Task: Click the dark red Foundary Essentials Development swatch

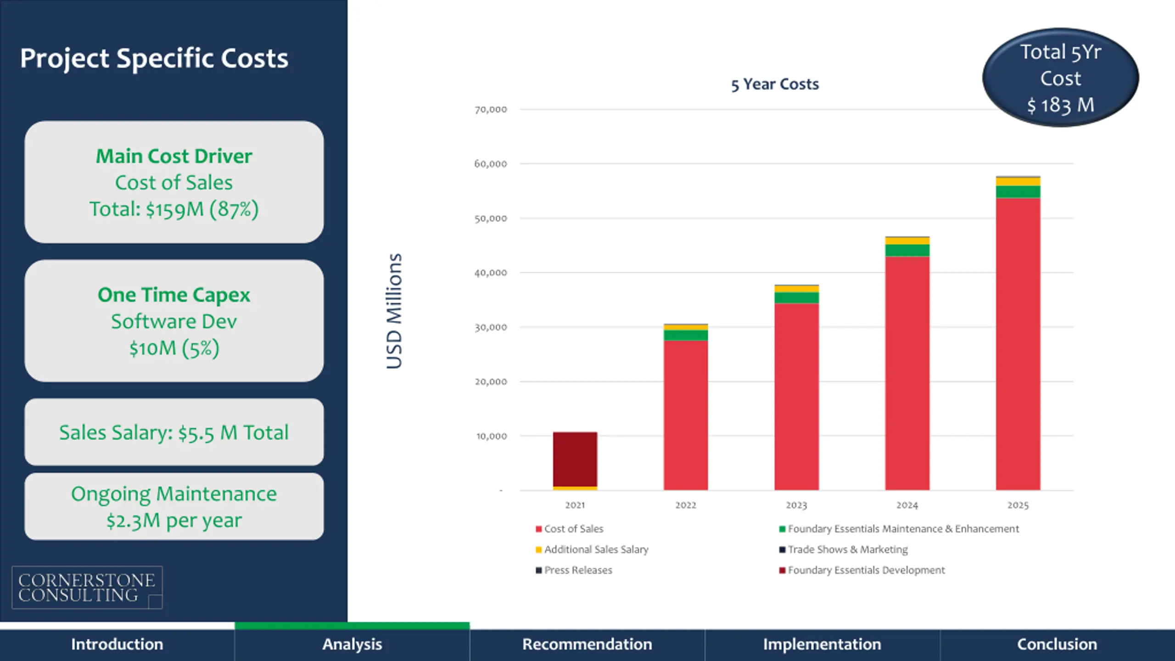Action: 782,571
